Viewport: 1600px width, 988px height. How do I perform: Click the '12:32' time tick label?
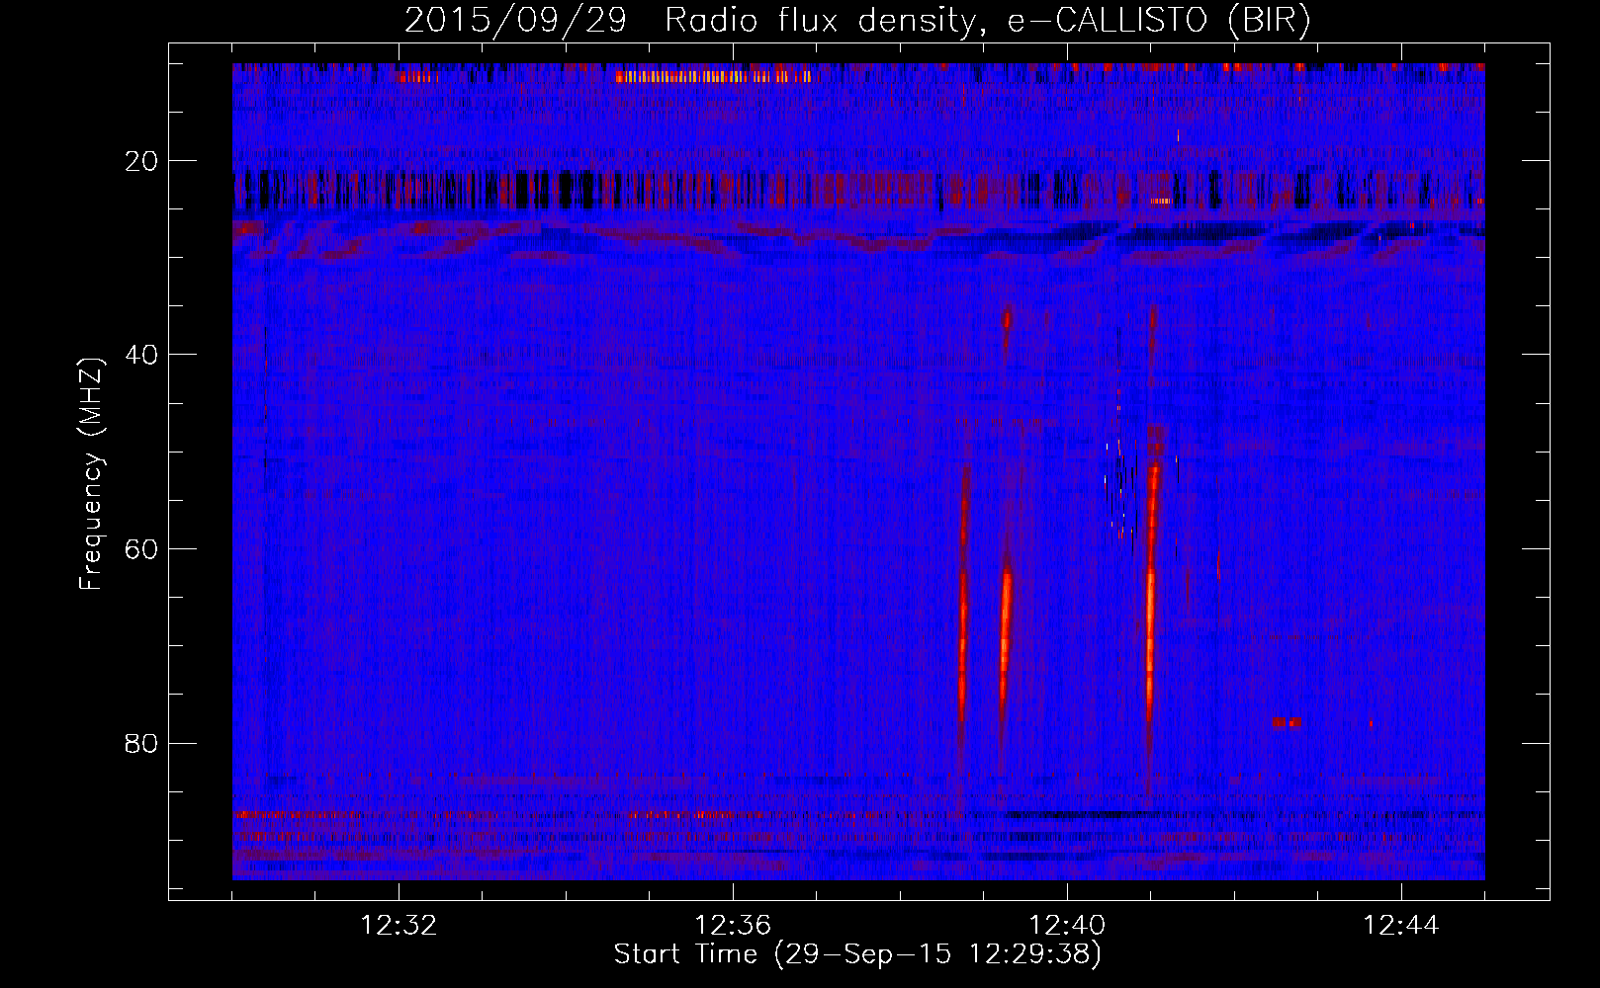[399, 926]
